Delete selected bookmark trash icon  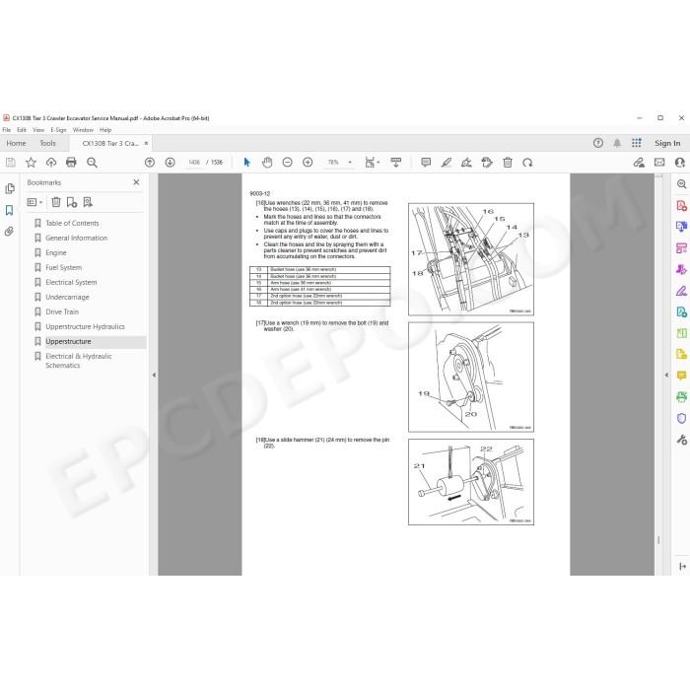56,202
